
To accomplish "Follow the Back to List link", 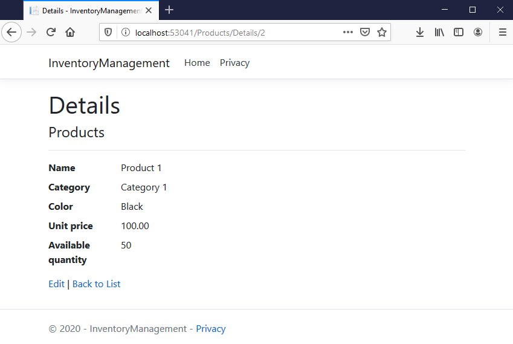I will (96, 284).
